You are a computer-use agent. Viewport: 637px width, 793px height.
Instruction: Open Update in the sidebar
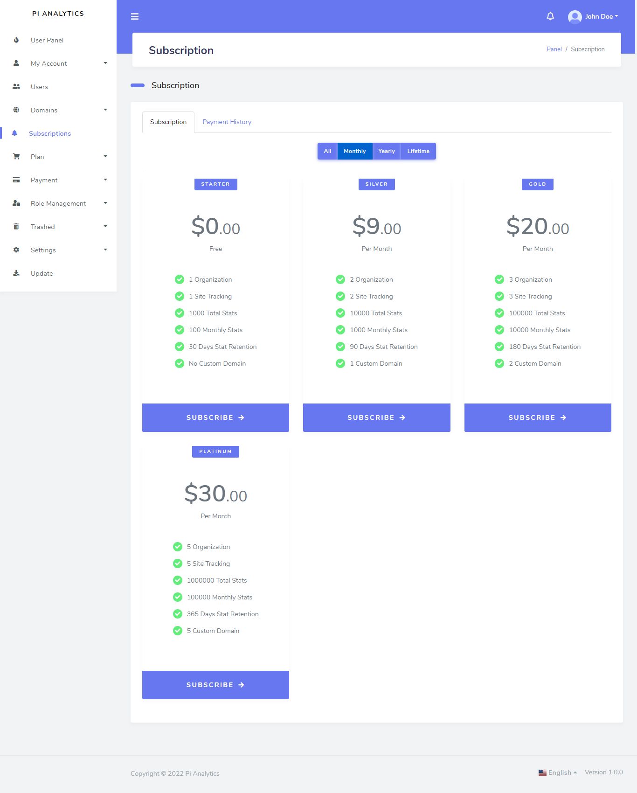pos(58,273)
